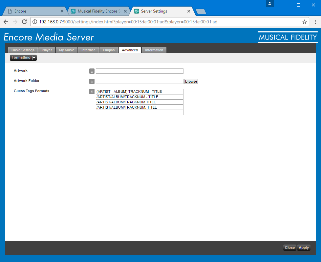Open the Information tab
Screen dimensions: 321x262
click(154, 50)
